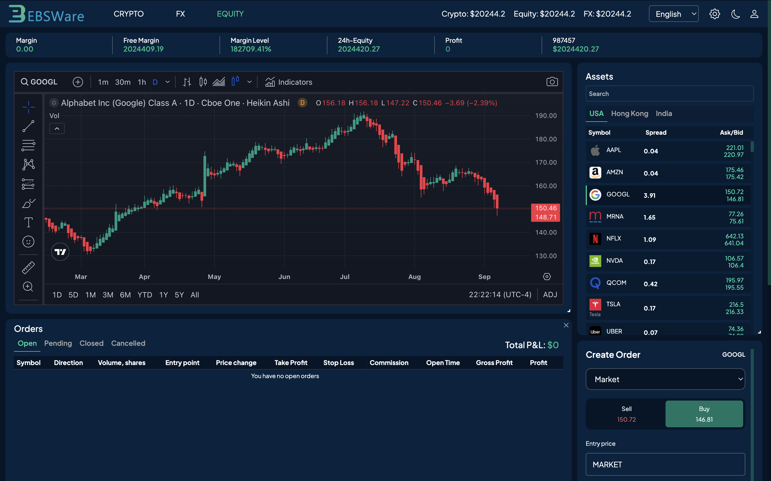The image size is (771, 481).
Task: Open the chart settings gear near time axis
Action: tap(547, 277)
